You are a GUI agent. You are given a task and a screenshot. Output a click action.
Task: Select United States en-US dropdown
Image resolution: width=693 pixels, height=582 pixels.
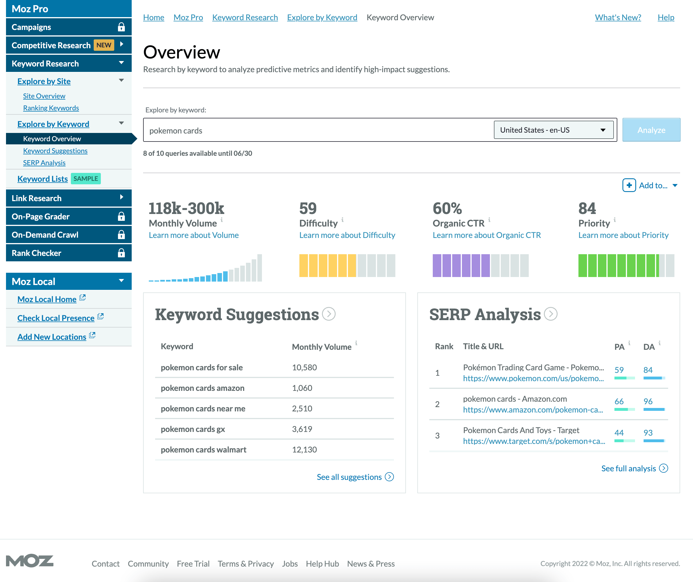point(552,130)
